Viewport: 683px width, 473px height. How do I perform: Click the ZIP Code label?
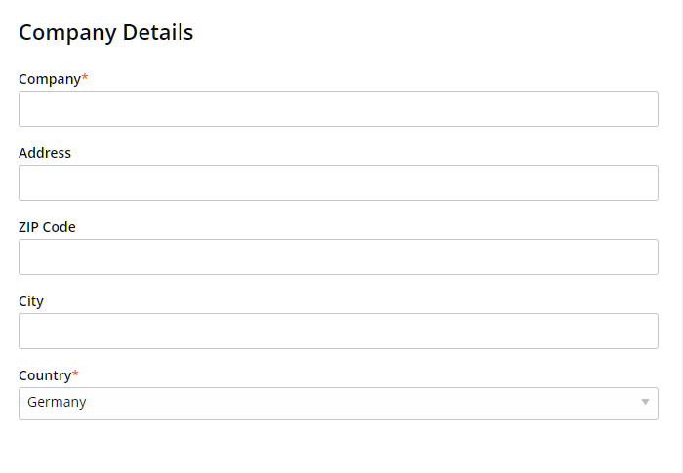47,227
